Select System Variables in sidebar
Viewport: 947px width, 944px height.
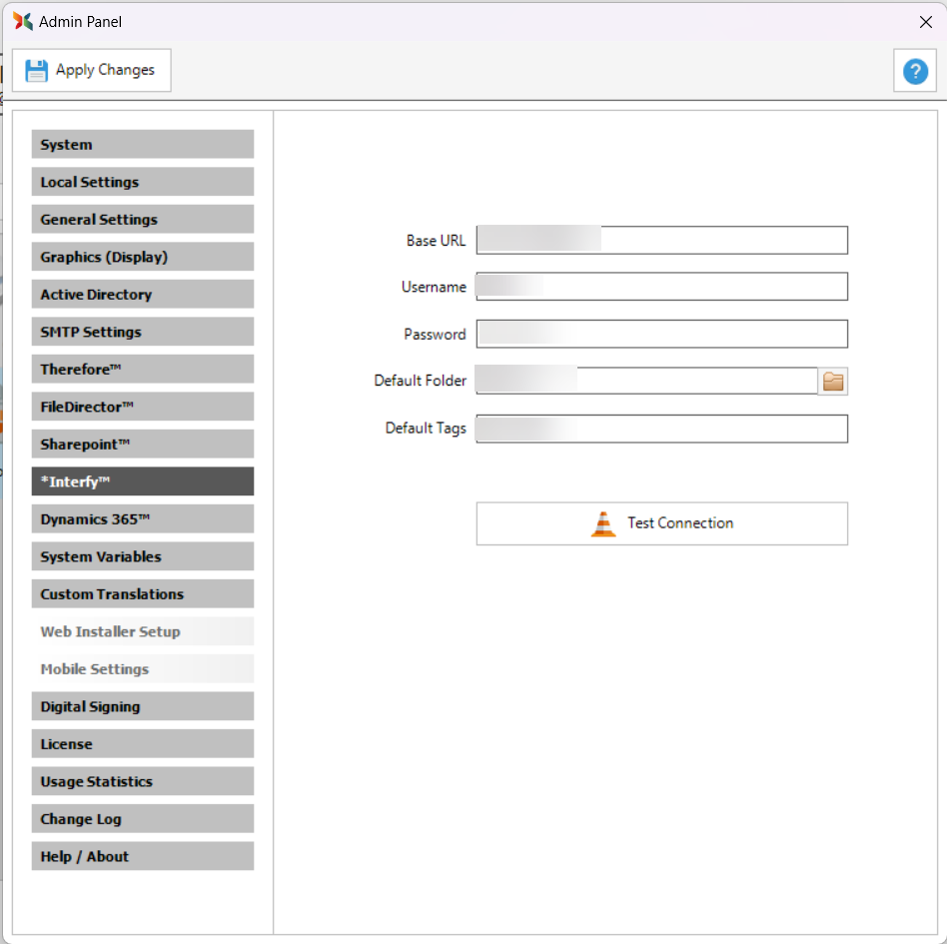142,556
